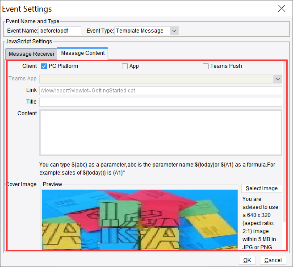The width and height of the screenshot is (293, 267).
Task: Click the 'Event Type:' label
Action: tap(100, 31)
